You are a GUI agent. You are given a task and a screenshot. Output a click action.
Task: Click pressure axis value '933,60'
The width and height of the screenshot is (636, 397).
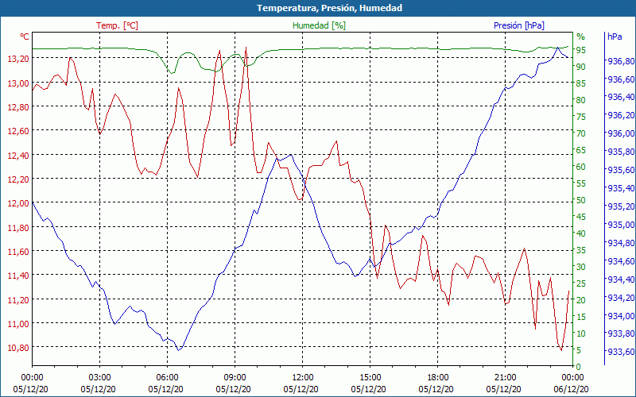(621, 352)
